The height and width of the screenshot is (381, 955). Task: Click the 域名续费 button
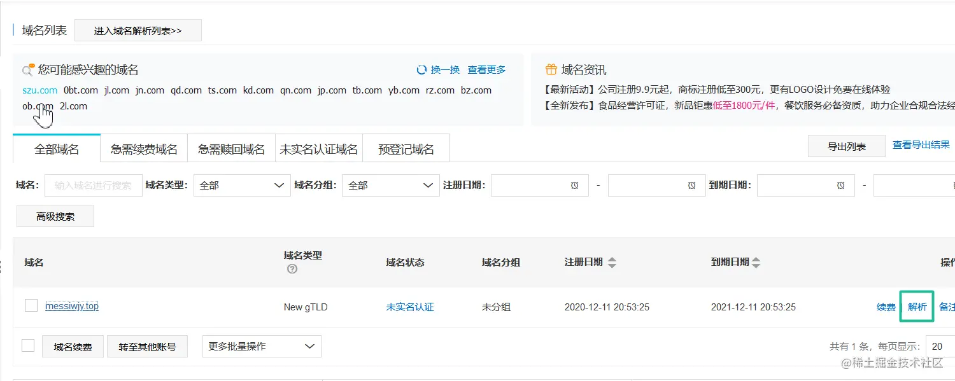[x=73, y=347]
